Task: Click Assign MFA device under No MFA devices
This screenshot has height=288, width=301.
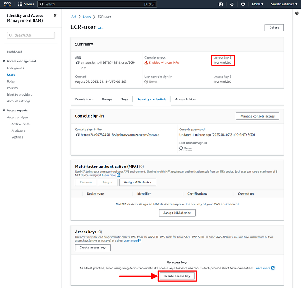Action: (x=177, y=213)
